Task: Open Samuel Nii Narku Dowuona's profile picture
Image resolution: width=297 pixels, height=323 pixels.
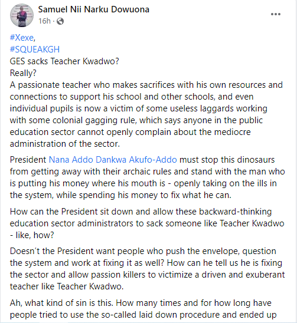Action: coord(22,15)
